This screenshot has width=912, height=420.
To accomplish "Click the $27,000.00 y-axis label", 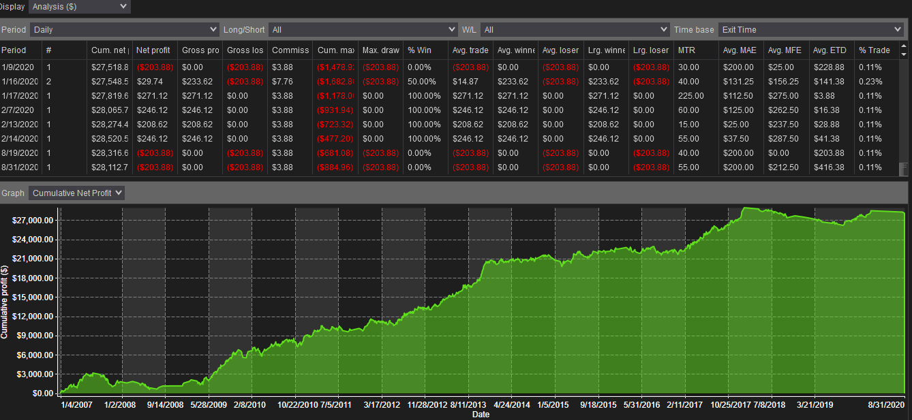I will pyautogui.click(x=33, y=220).
